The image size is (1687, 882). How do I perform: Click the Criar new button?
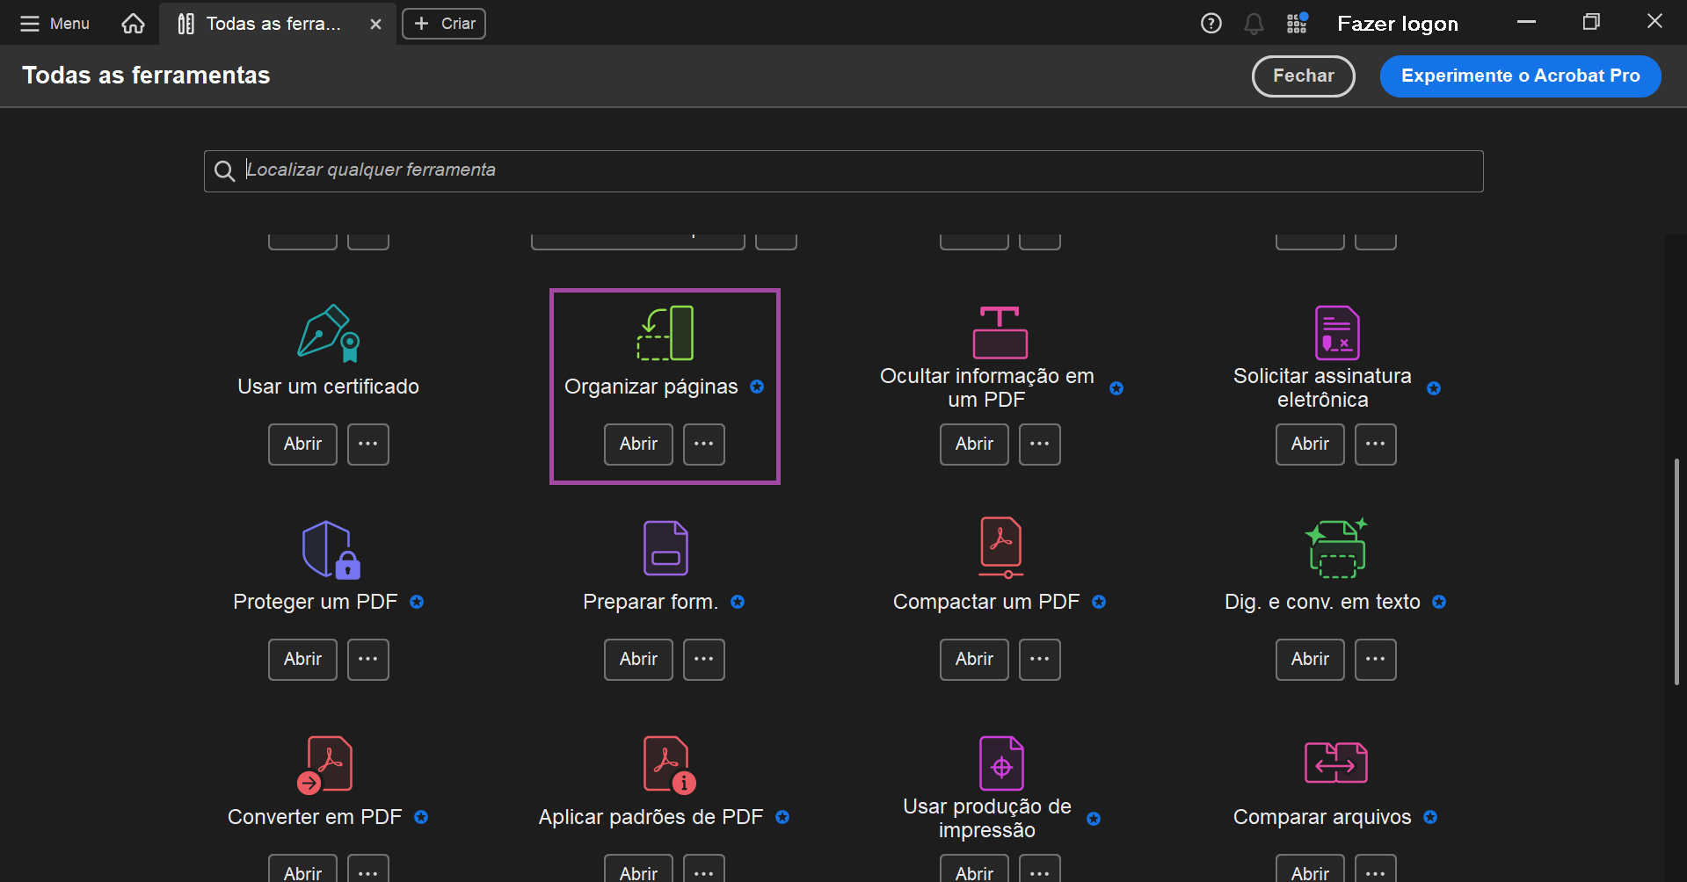[444, 24]
